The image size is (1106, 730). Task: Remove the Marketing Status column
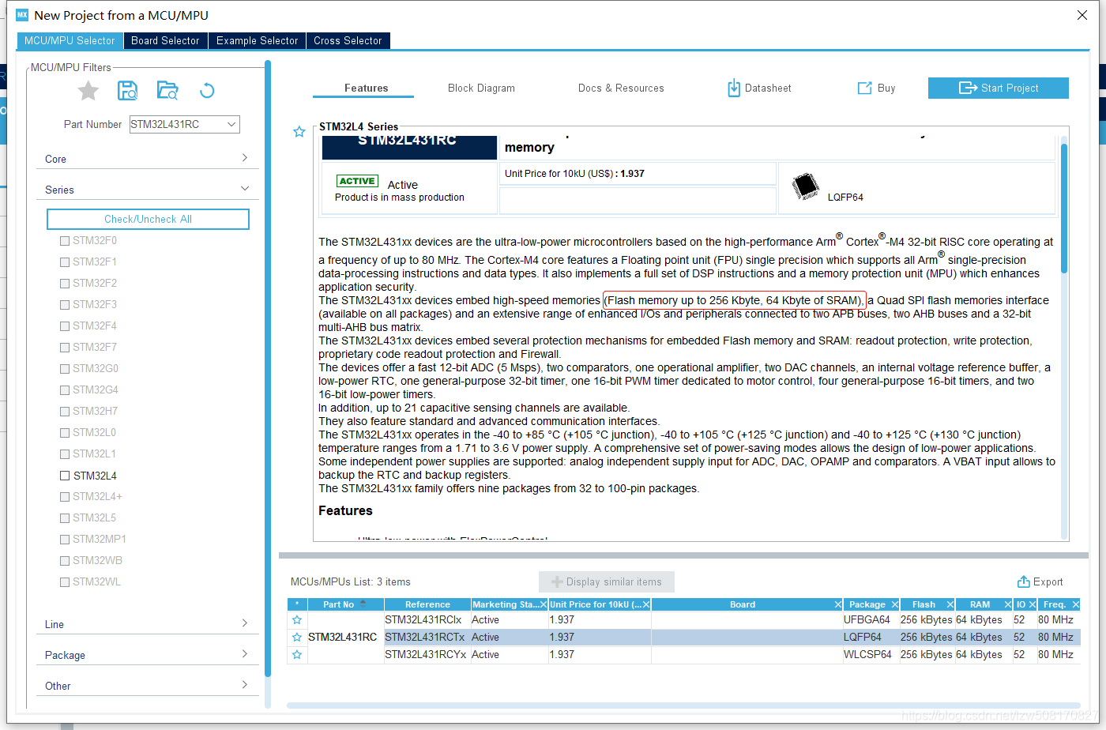[x=544, y=604]
